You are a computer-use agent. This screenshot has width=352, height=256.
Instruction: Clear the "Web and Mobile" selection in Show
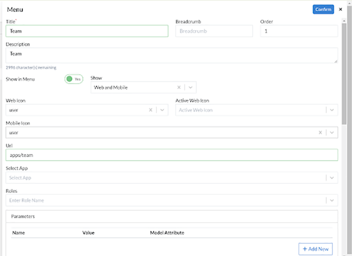click(179, 86)
